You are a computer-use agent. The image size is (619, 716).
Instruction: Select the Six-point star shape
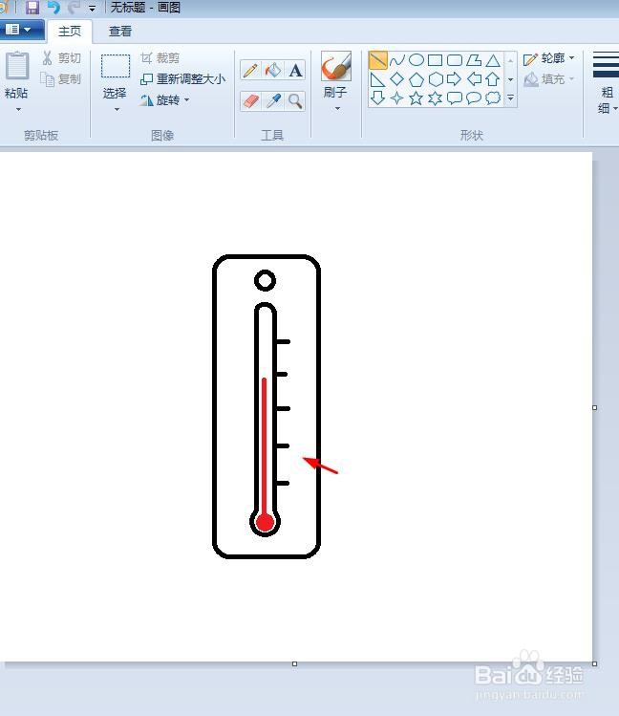click(x=436, y=98)
